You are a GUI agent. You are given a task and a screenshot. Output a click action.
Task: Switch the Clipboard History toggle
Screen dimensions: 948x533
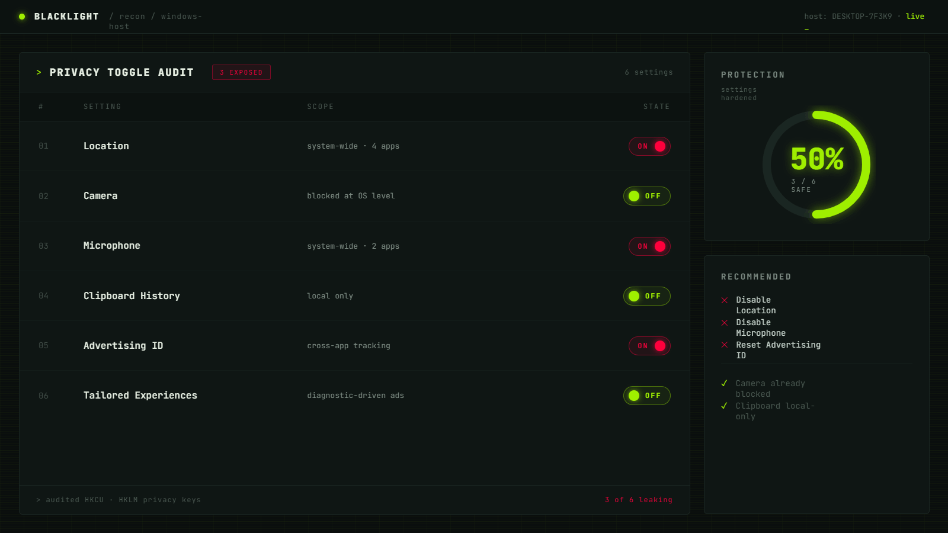tap(647, 296)
